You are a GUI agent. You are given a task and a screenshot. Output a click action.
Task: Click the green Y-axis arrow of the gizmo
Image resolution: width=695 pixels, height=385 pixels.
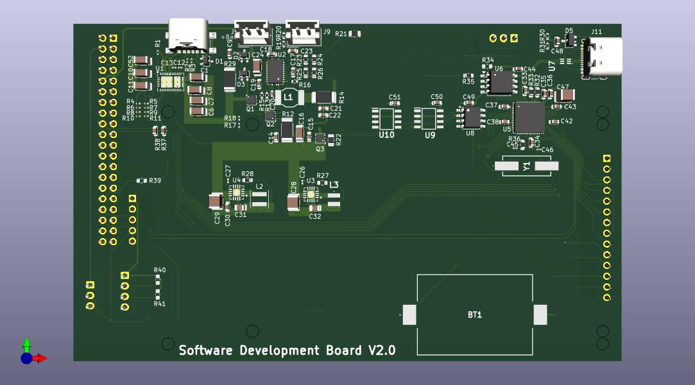point(26,345)
